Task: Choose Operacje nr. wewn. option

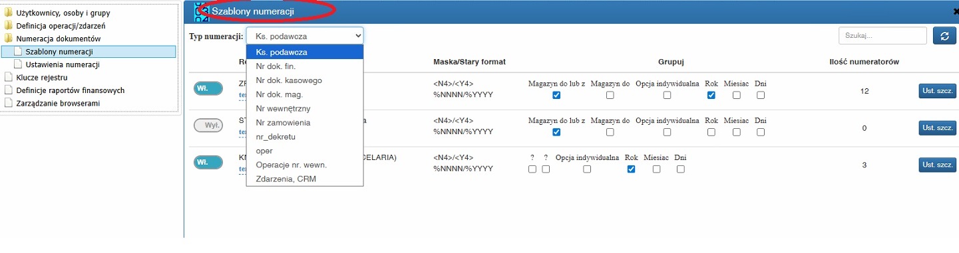Action: (x=305, y=165)
